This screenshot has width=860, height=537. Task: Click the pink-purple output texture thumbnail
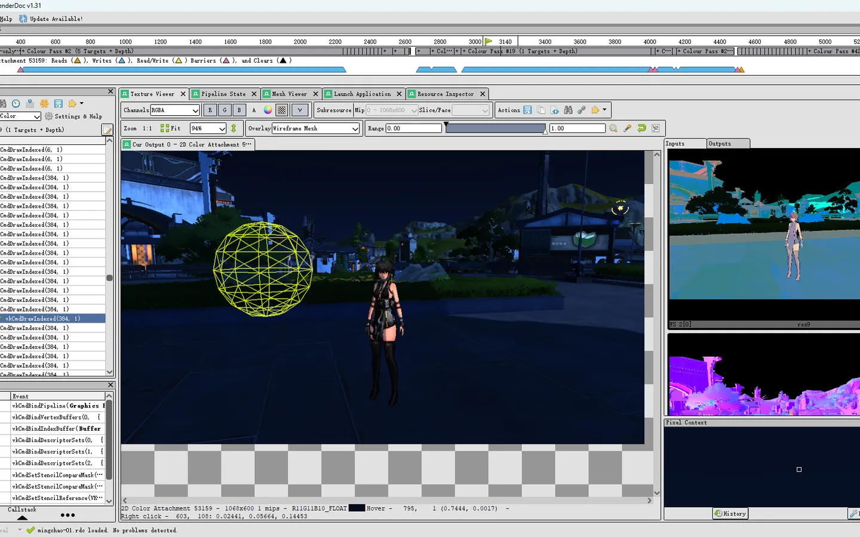point(764,374)
